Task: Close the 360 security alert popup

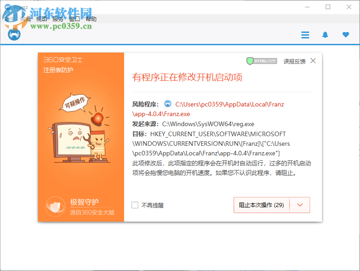Action: [313, 61]
